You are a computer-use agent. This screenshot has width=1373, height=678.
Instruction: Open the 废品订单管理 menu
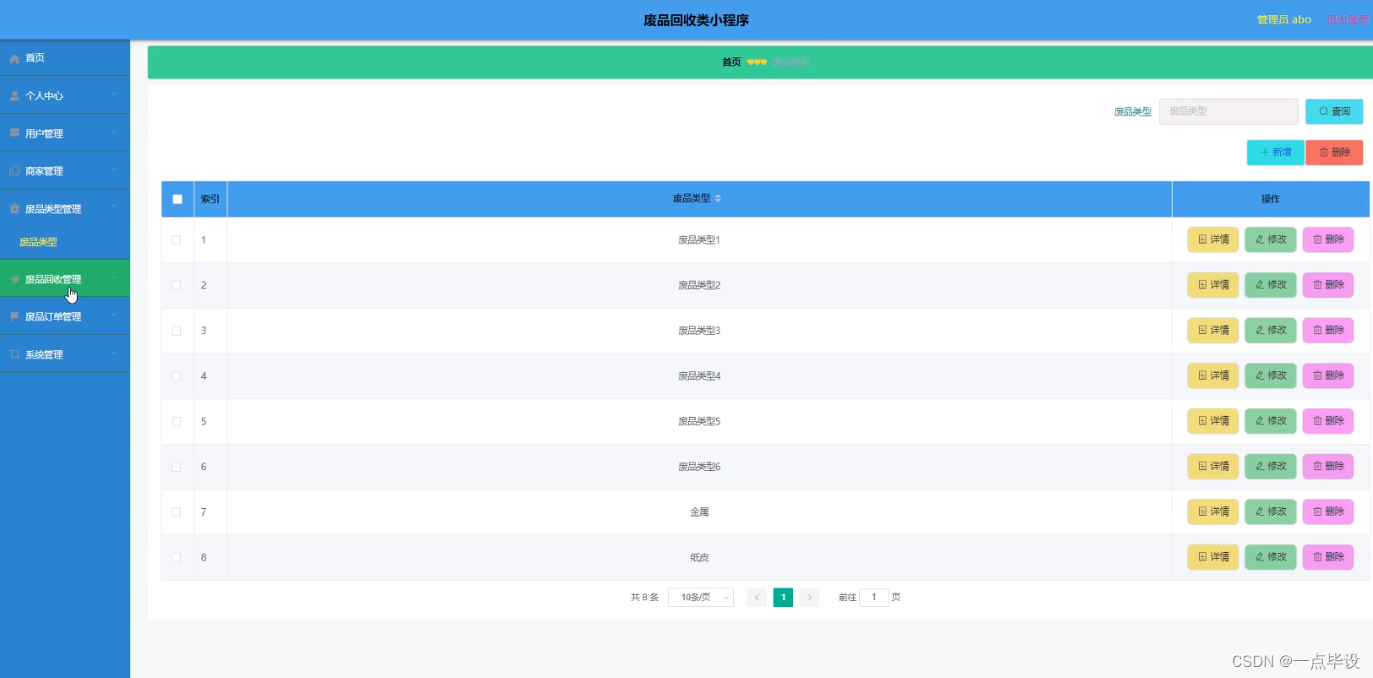(x=65, y=316)
